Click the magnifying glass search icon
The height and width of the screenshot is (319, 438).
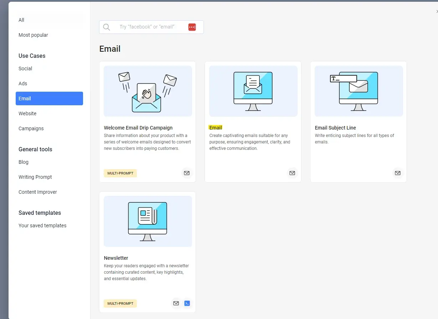point(106,27)
